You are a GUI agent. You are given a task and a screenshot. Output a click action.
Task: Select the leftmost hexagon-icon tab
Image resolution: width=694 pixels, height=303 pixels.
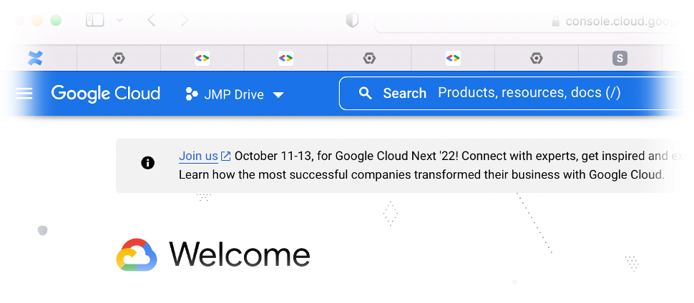click(119, 59)
